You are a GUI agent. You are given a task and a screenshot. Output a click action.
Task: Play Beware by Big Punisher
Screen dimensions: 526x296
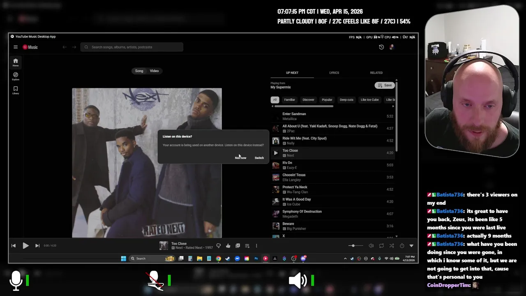tap(332, 226)
